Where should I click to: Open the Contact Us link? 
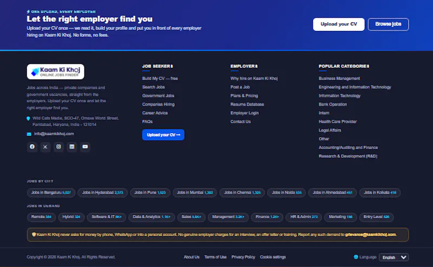click(x=240, y=122)
